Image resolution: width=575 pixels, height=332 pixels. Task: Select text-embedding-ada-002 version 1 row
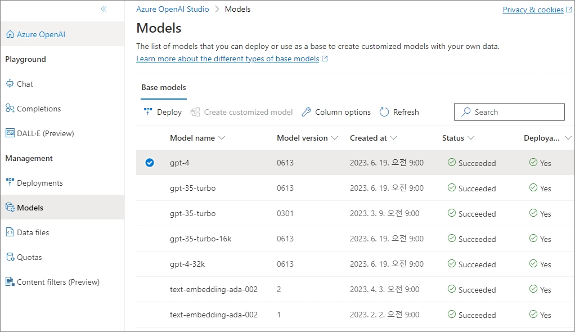point(356,315)
